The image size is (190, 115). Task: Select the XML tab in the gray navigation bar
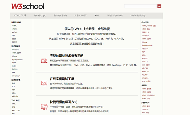pos(97,15)
